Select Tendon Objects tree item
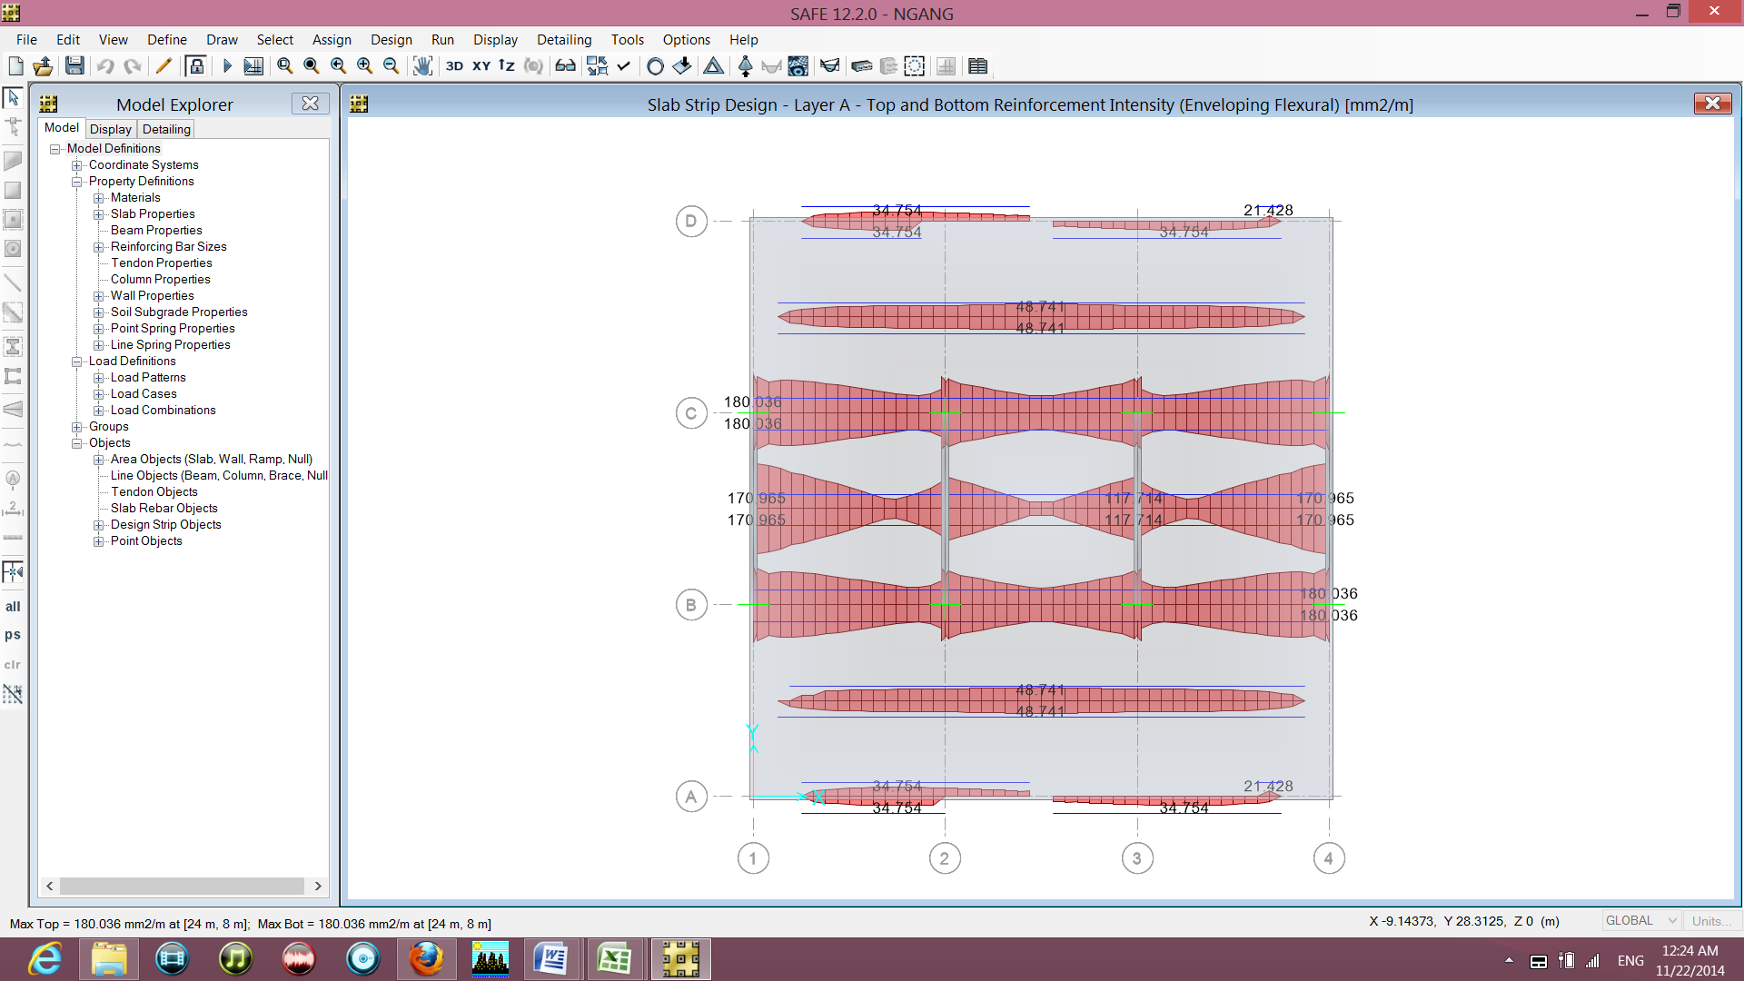Viewport: 1744px width, 981px height. [x=154, y=492]
